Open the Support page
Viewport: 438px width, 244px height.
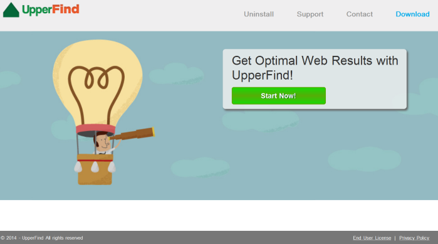tap(310, 14)
